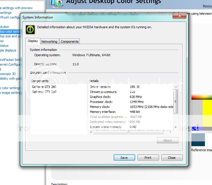This screenshot has height=185, width=212.
Task: Open the multiple displays sidebar item
Action: pyautogui.click(x=8, y=50)
